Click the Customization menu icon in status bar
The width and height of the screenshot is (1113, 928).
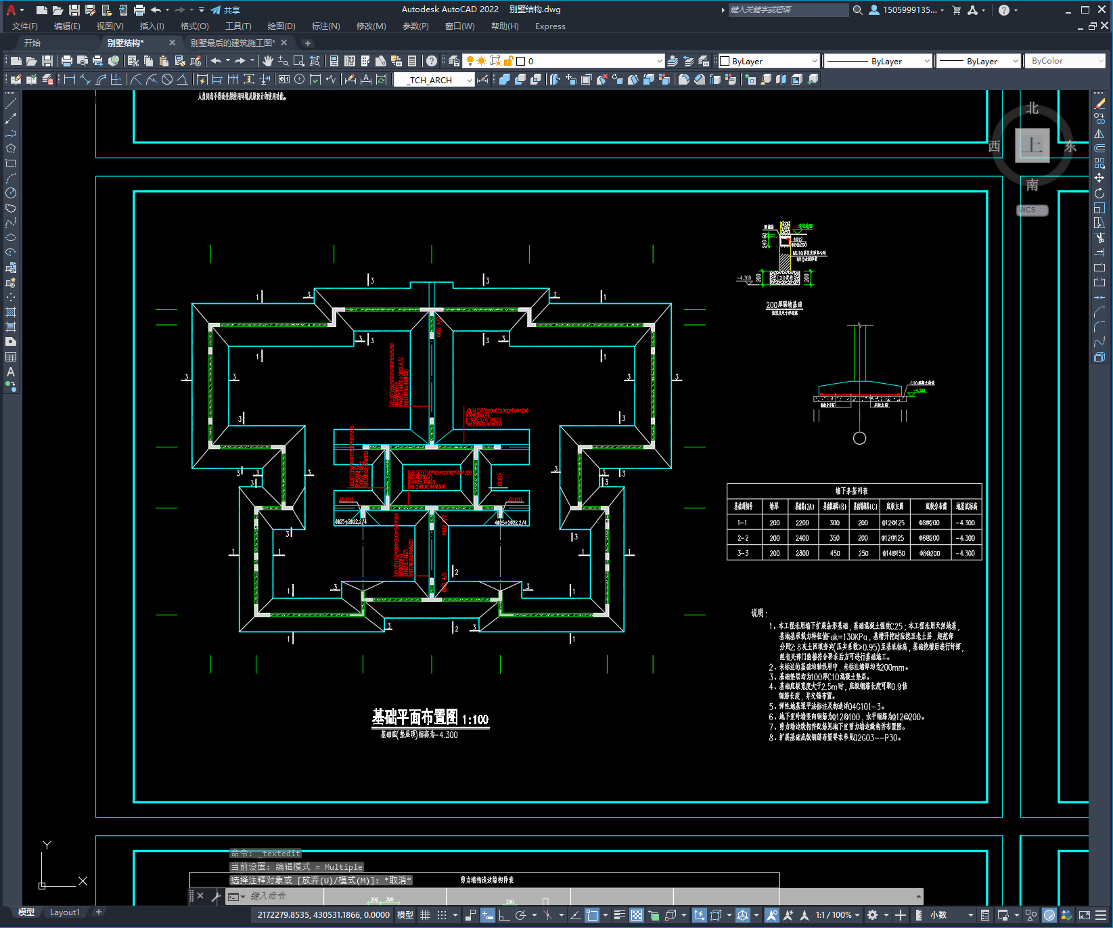(x=1101, y=915)
